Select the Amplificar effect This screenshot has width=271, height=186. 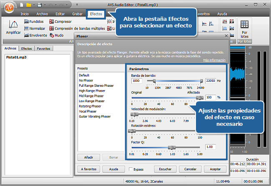coord(13,27)
